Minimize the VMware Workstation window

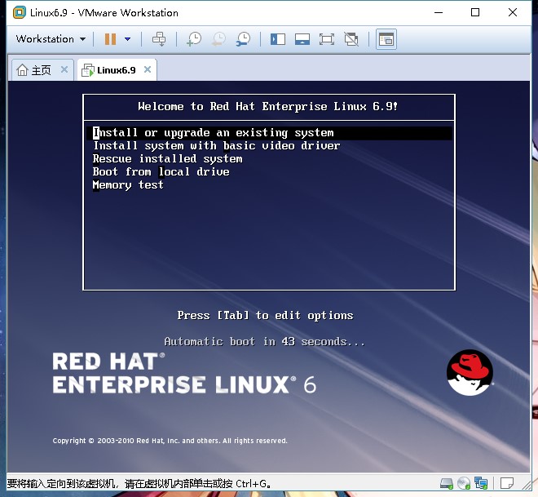pos(439,12)
